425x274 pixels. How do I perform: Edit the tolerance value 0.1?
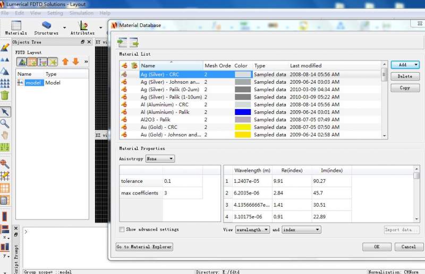[182, 181]
